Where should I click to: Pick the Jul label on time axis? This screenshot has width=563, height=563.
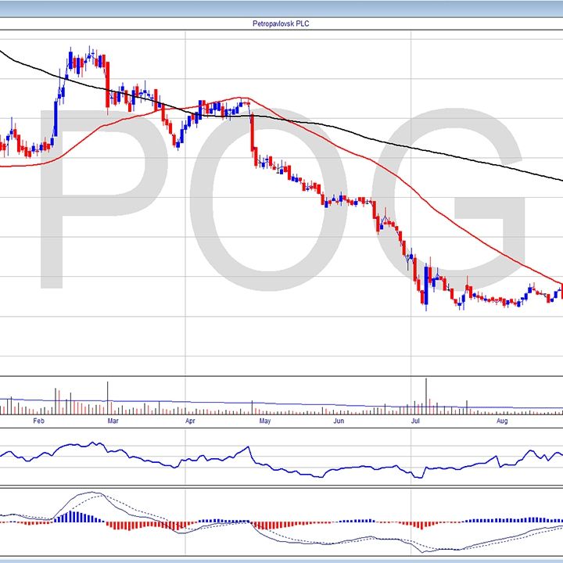coord(417,421)
